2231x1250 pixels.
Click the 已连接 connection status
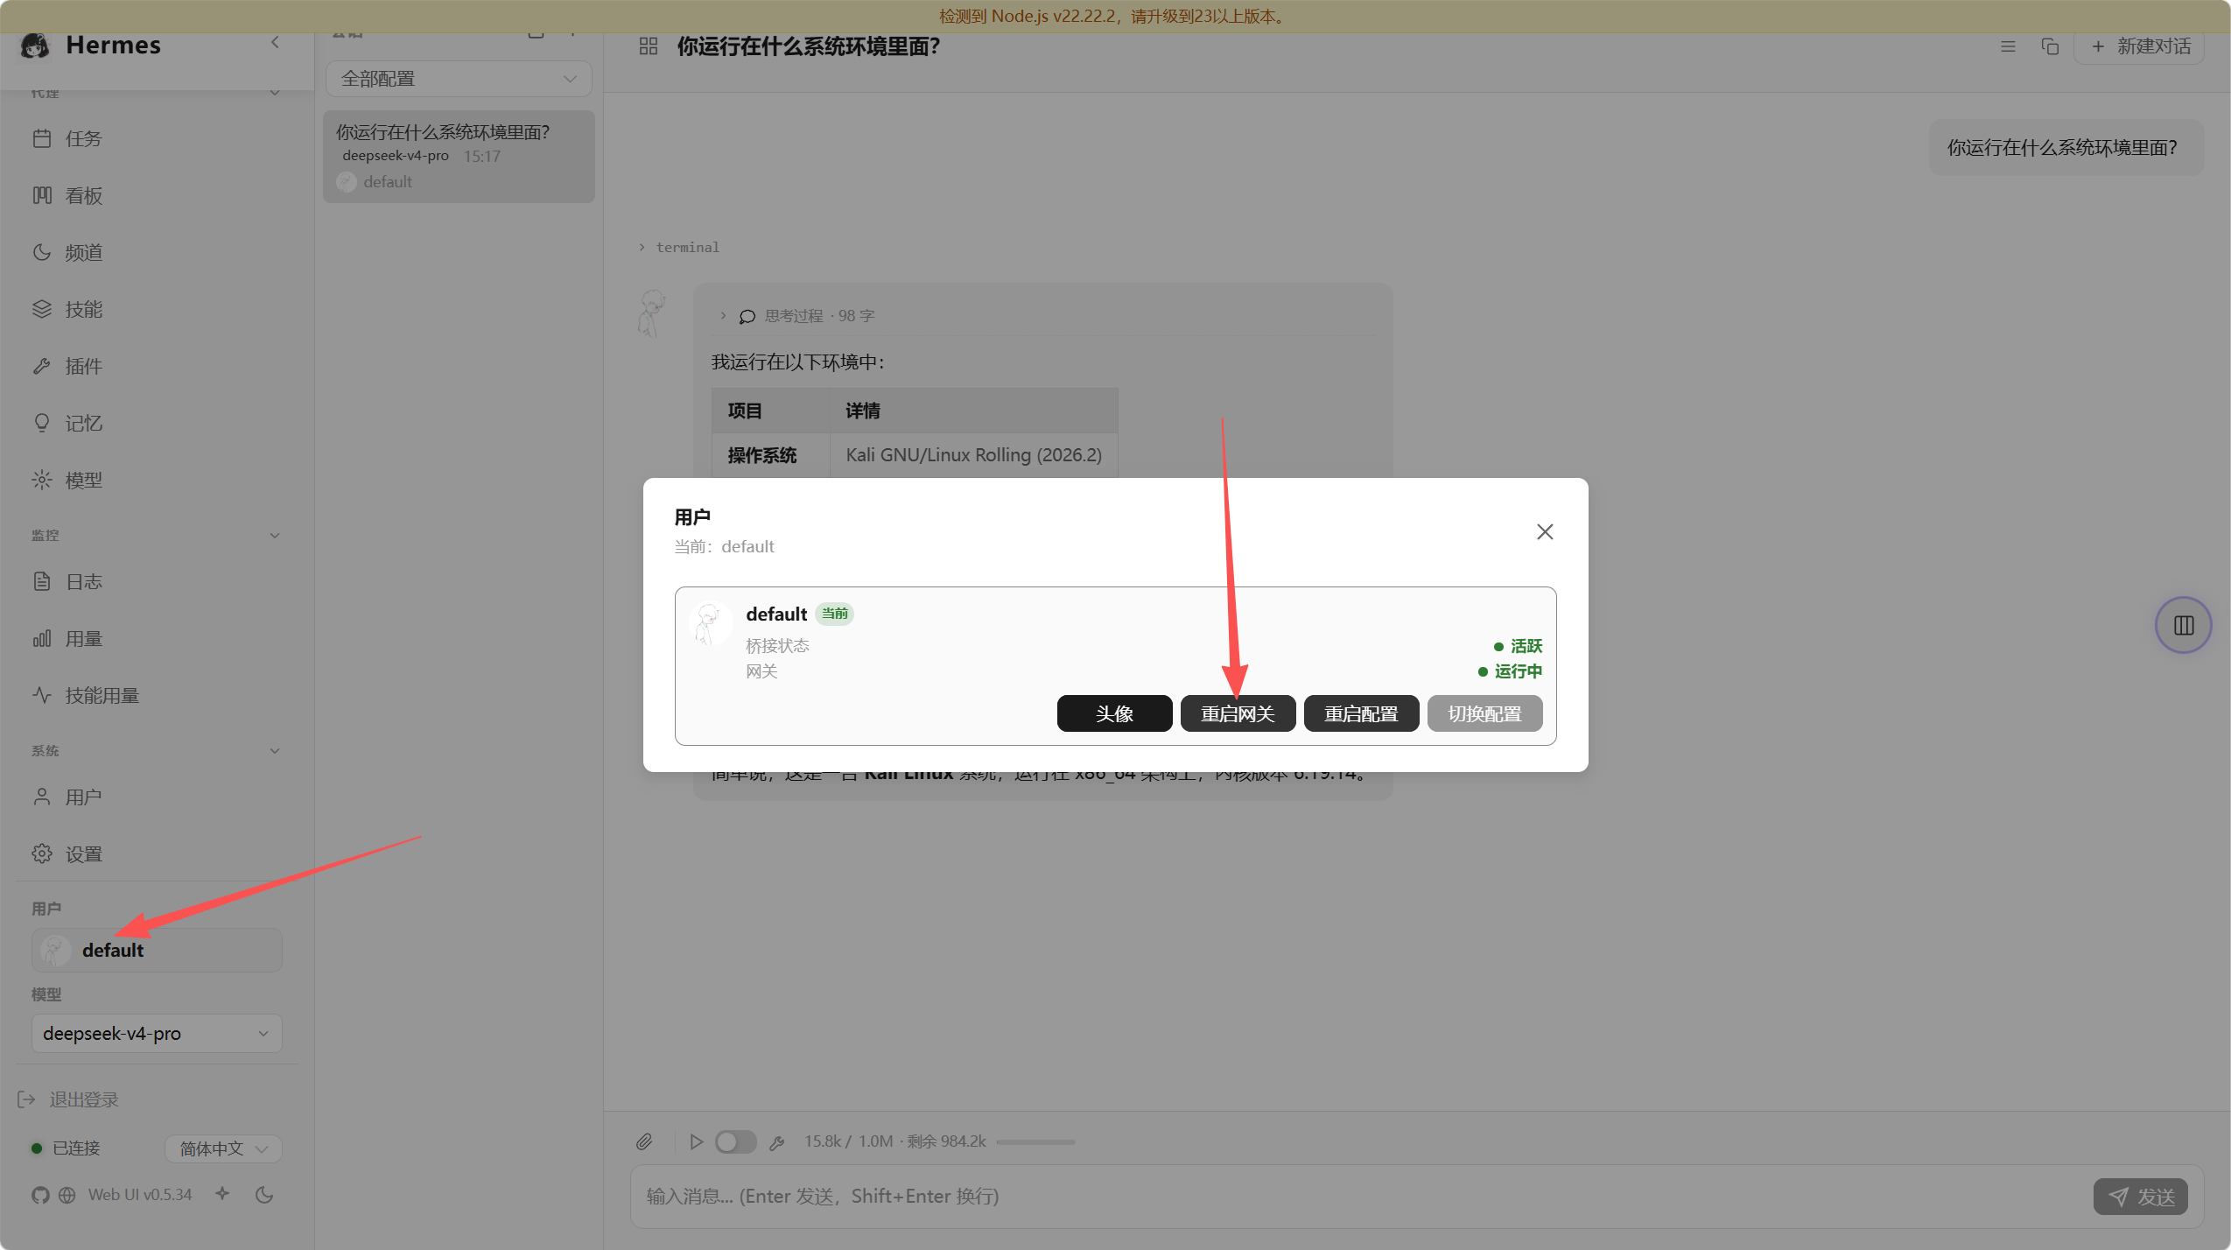point(67,1148)
